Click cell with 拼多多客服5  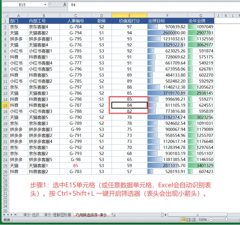pyautogui.click(x=44, y=160)
